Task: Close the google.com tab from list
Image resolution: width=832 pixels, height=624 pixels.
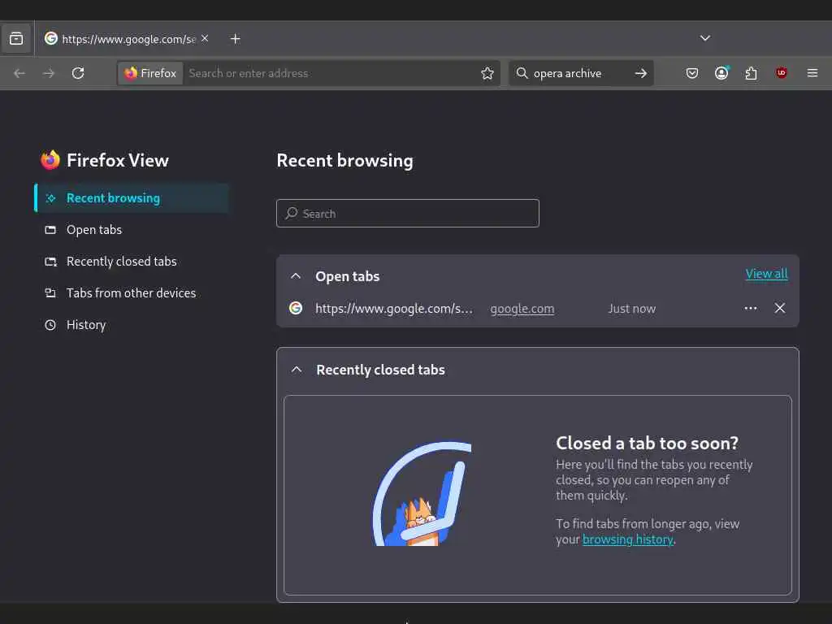Action: (779, 308)
